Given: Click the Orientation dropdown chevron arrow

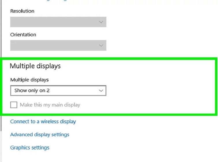Looking at the screenshot, I should 101,46.
